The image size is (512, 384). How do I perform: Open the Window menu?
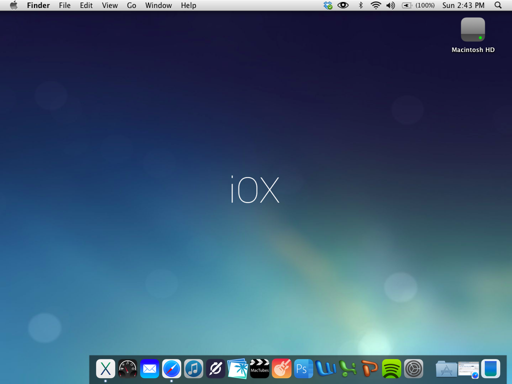pos(158,5)
